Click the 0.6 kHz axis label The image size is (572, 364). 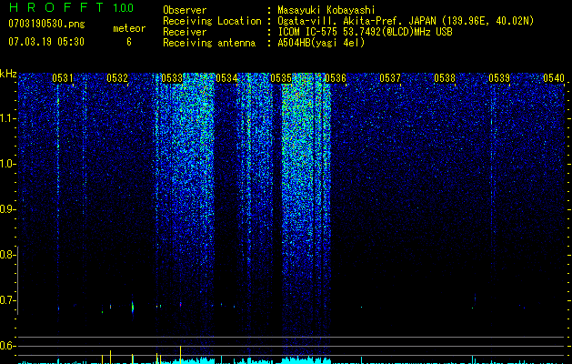(7, 346)
